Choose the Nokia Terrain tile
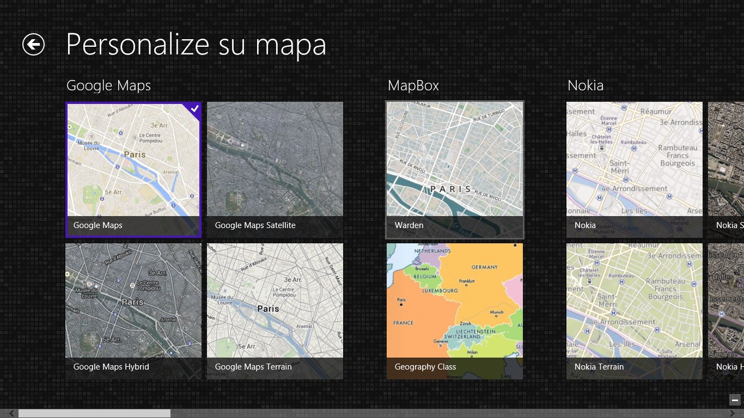This screenshot has width=744, height=418. point(635,311)
